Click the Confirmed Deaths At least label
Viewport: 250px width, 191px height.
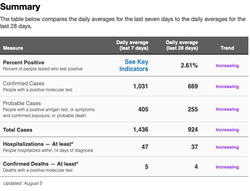coord(41,164)
